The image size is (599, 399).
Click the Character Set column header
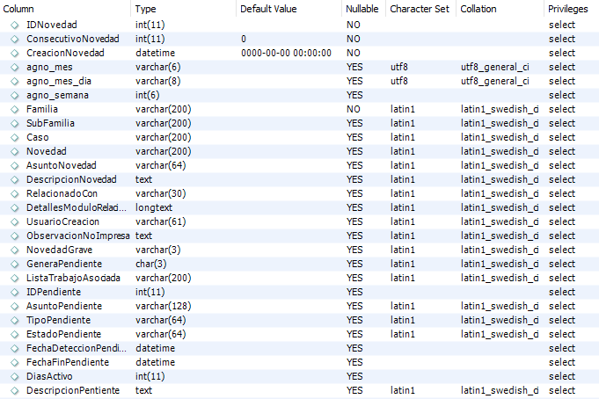[421, 9]
